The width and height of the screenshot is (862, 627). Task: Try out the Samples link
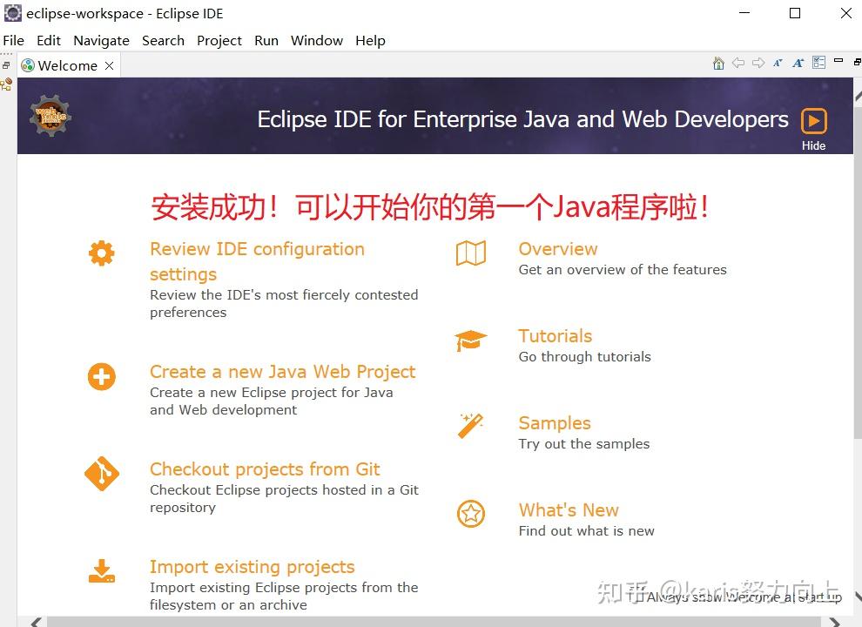click(x=554, y=422)
